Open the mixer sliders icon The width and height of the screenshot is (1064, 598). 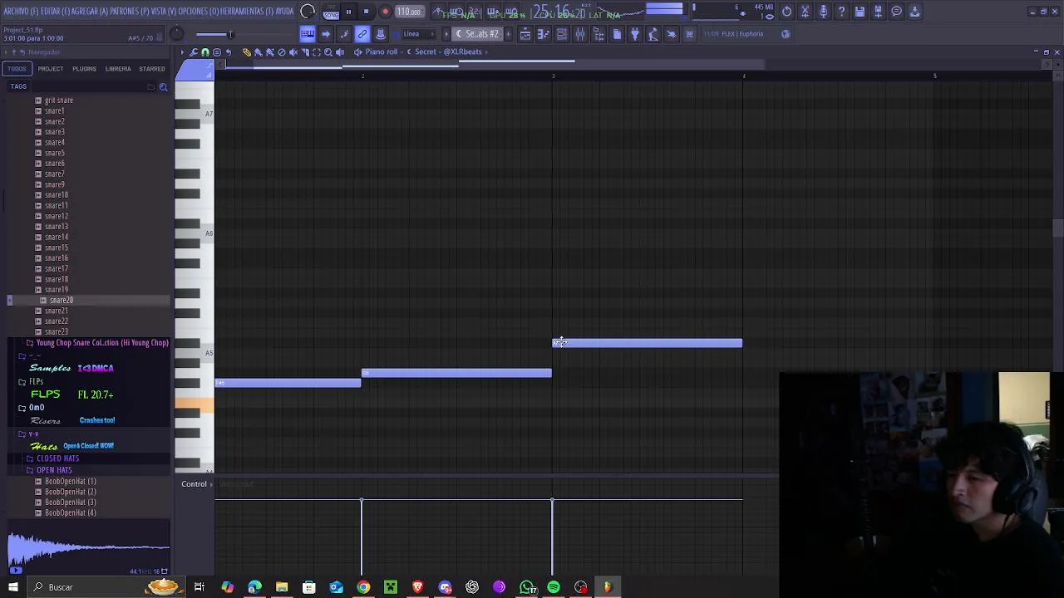pyautogui.click(x=580, y=34)
